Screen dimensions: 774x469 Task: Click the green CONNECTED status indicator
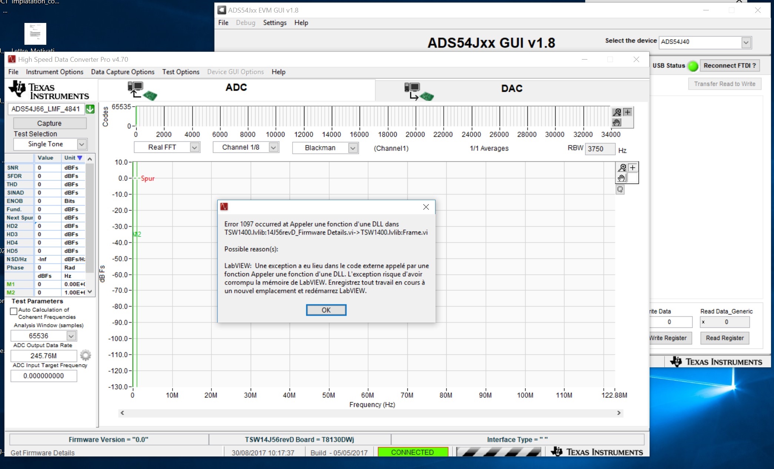point(413,452)
